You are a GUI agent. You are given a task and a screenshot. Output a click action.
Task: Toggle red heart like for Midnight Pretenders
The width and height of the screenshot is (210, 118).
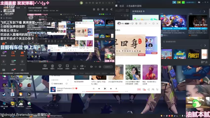click(x=76, y=88)
